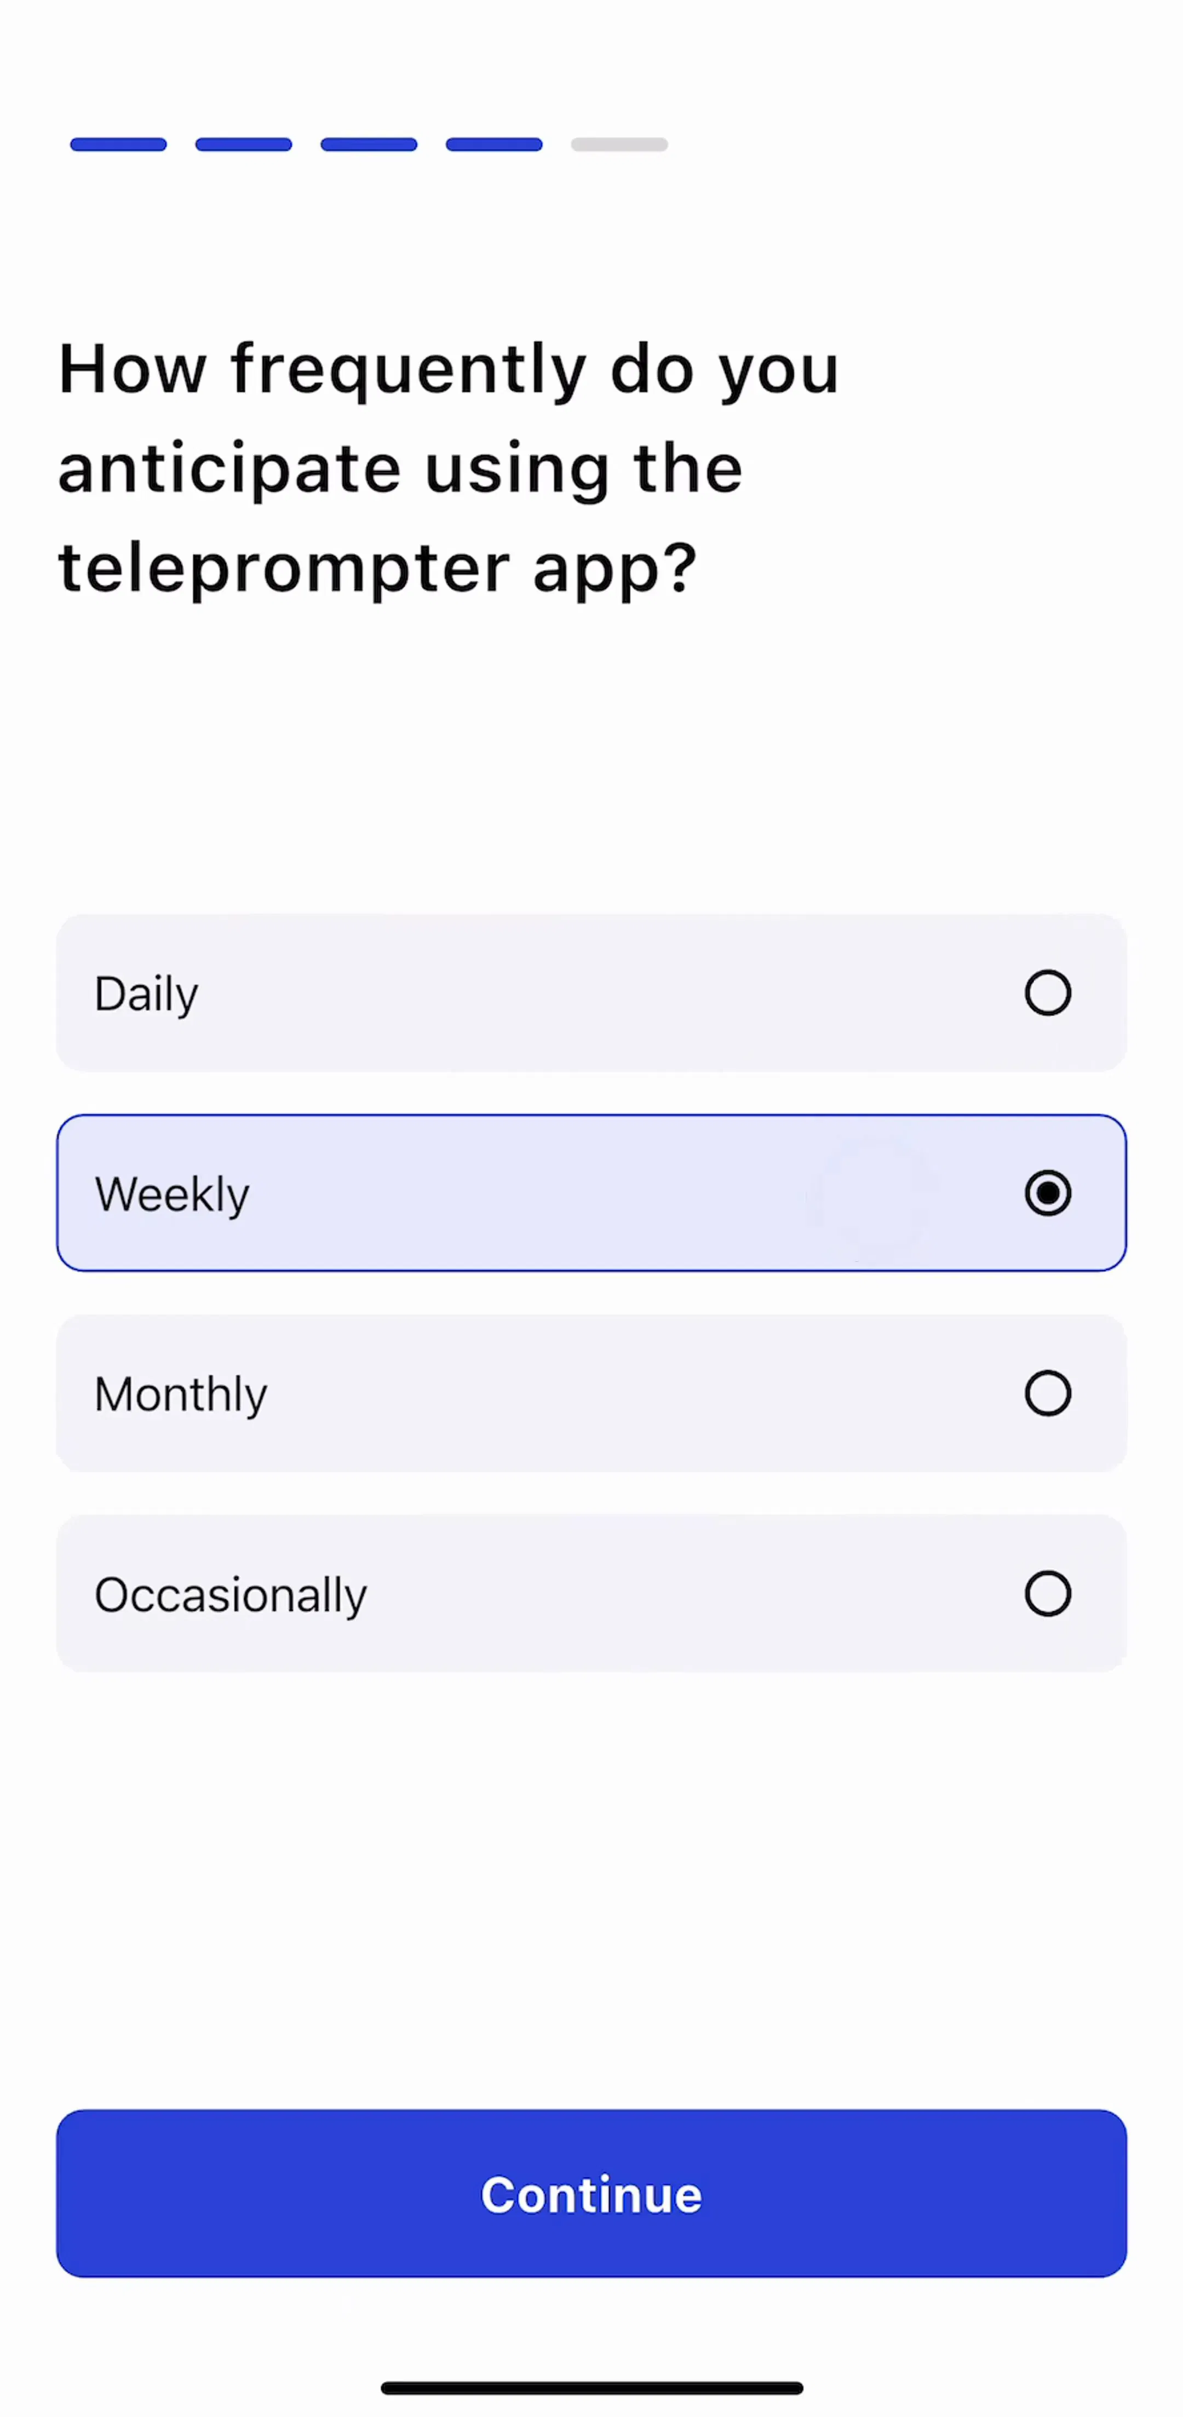Tap the Monthly text label
The height and width of the screenshot is (2417, 1183).
click(181, 1394)
